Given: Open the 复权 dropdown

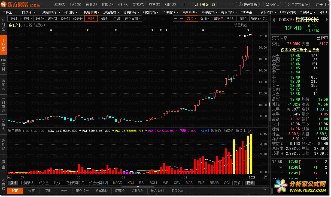Looking at the screenshot, I should (192, 19).
